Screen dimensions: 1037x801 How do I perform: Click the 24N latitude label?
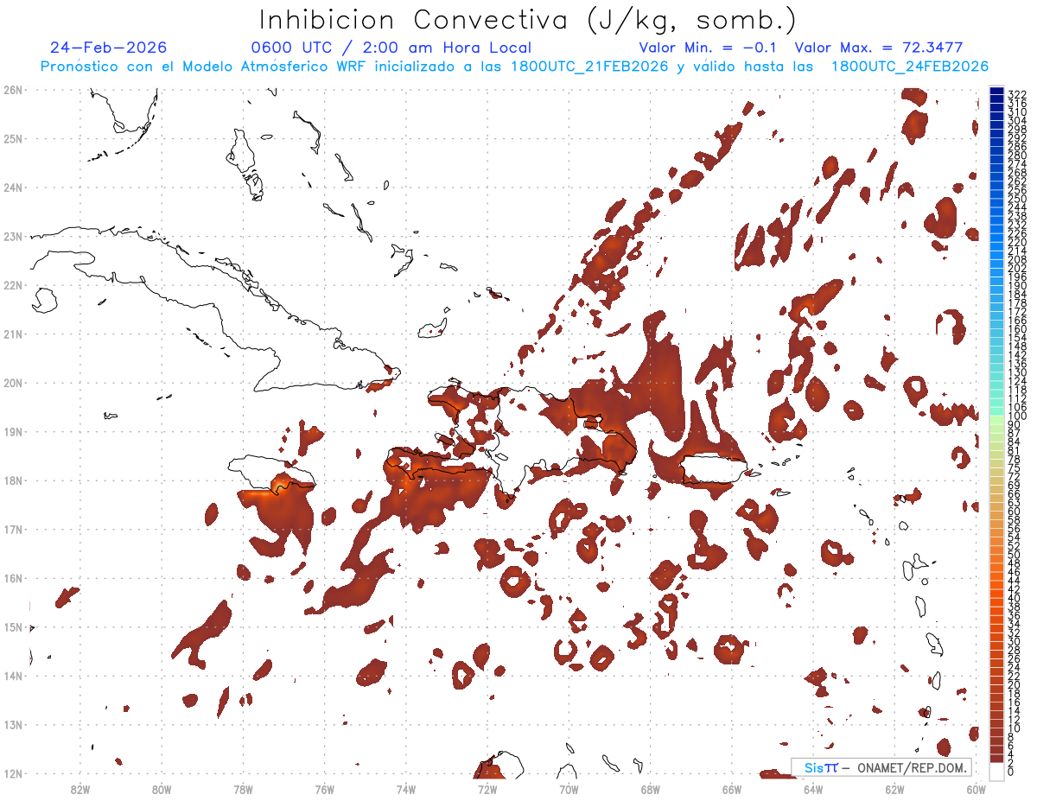(x=13, y=188)
